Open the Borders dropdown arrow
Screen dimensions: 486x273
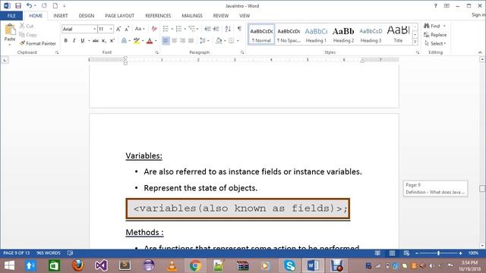pos(238,40)
